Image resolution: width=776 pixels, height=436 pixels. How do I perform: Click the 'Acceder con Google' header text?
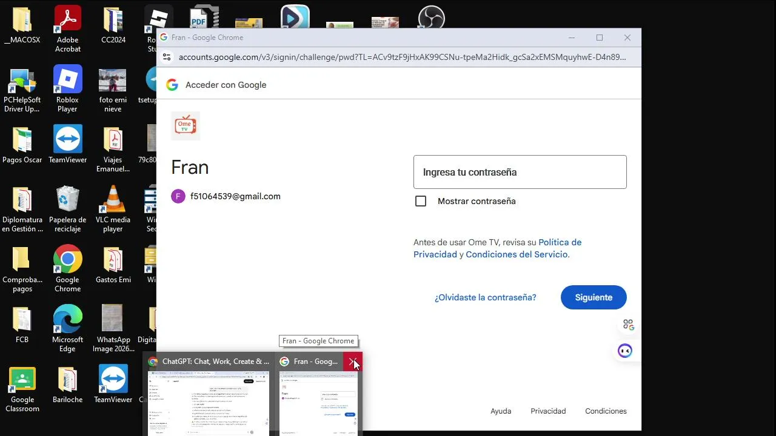tap(226, 85)
